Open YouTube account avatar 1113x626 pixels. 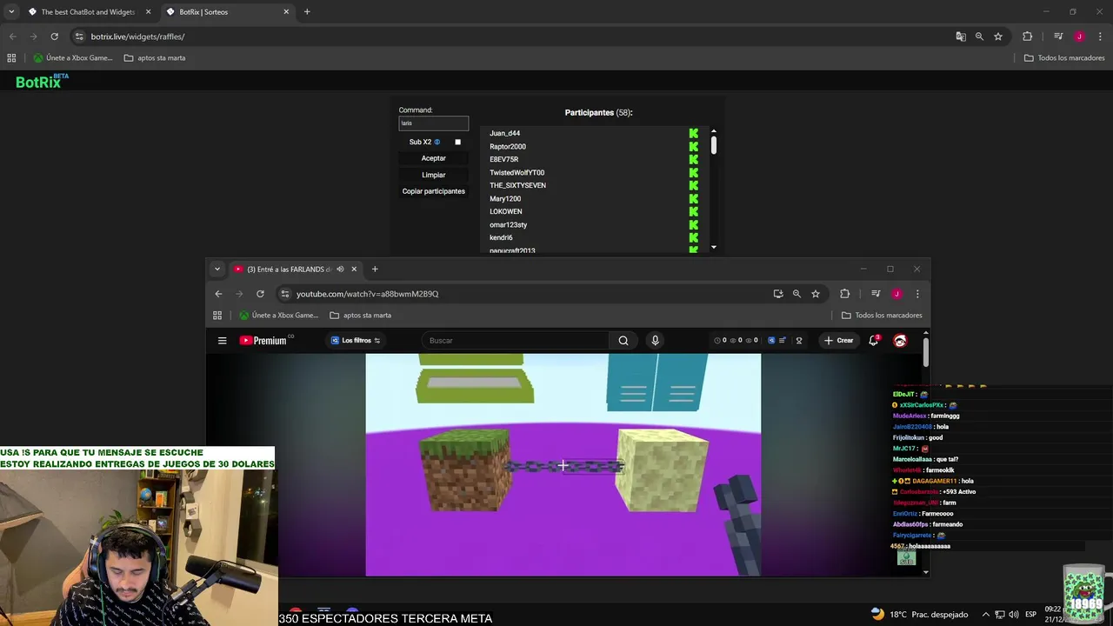[900, 341]
